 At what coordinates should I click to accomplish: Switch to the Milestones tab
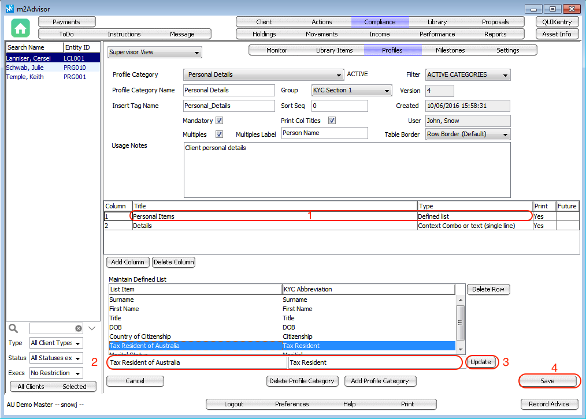450,50
